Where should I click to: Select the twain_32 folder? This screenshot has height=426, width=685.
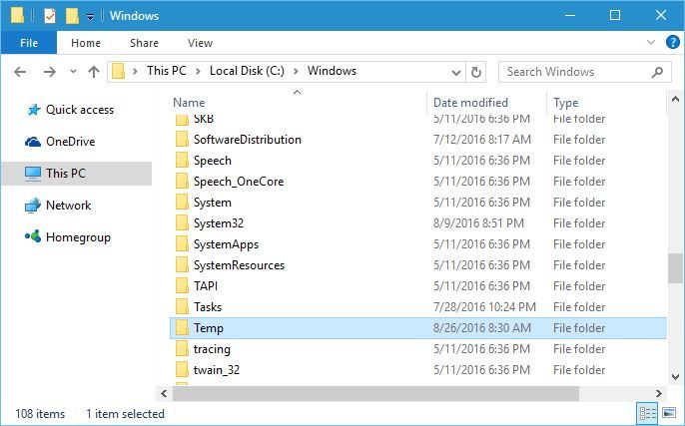[418, 370]
